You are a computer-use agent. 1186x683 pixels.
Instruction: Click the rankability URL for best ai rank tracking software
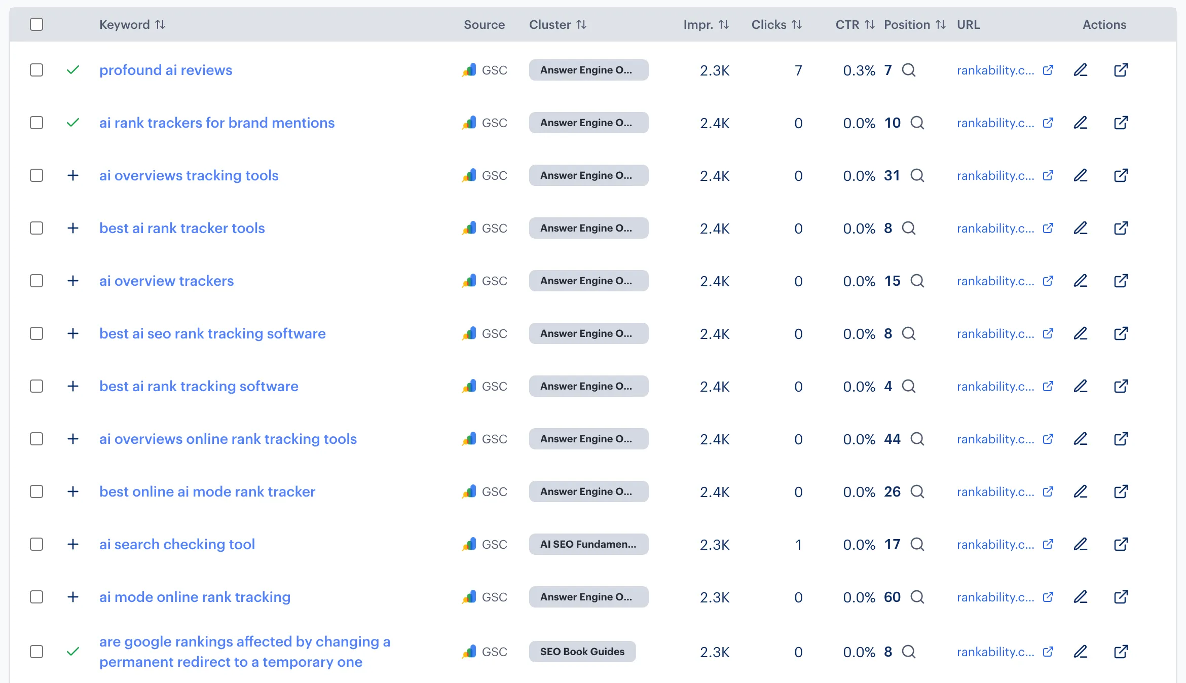(x=995, y=386)
